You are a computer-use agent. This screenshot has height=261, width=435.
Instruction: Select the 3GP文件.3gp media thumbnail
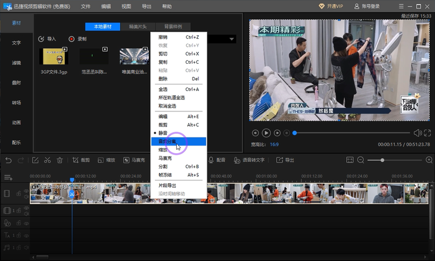point(54,56)
